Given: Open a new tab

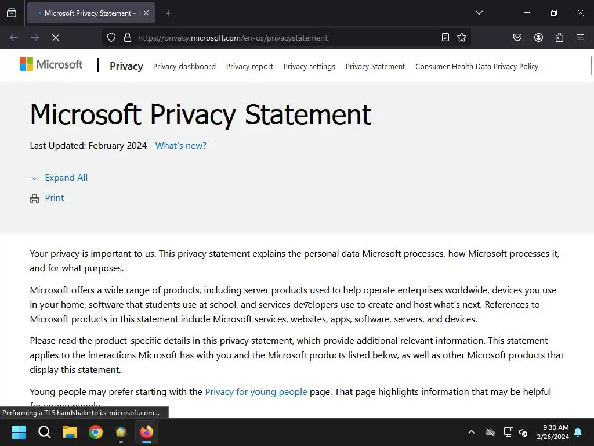Looking at the screenshot, I should [x=168, y=13].
